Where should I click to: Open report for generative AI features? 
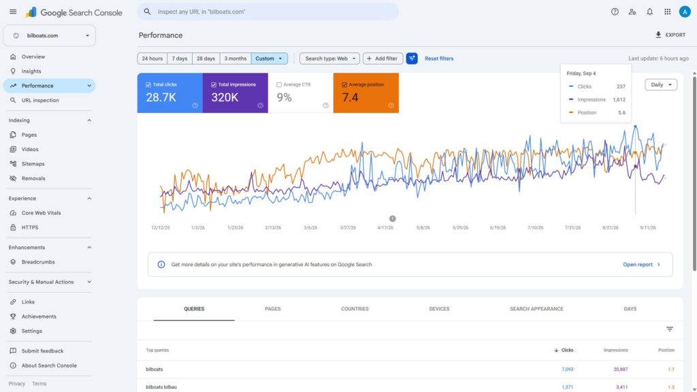(641, 265)
